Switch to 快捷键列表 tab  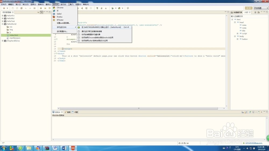236,12
